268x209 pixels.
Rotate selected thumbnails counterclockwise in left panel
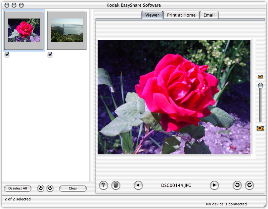point(41,188)
